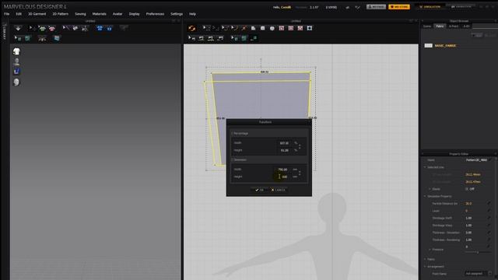Adjust the Pressure slider
498x280 pixels.
[x=478, y=252]
